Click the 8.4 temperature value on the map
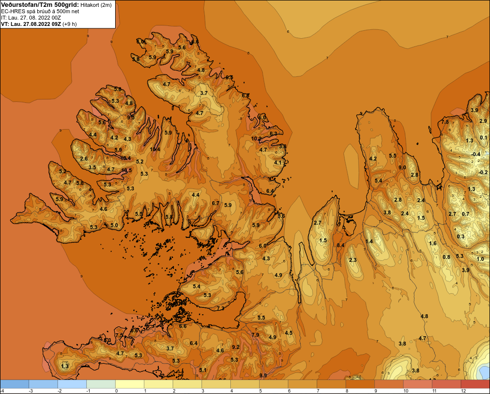Viewport: 490px width, 394px height. point(341,245)
